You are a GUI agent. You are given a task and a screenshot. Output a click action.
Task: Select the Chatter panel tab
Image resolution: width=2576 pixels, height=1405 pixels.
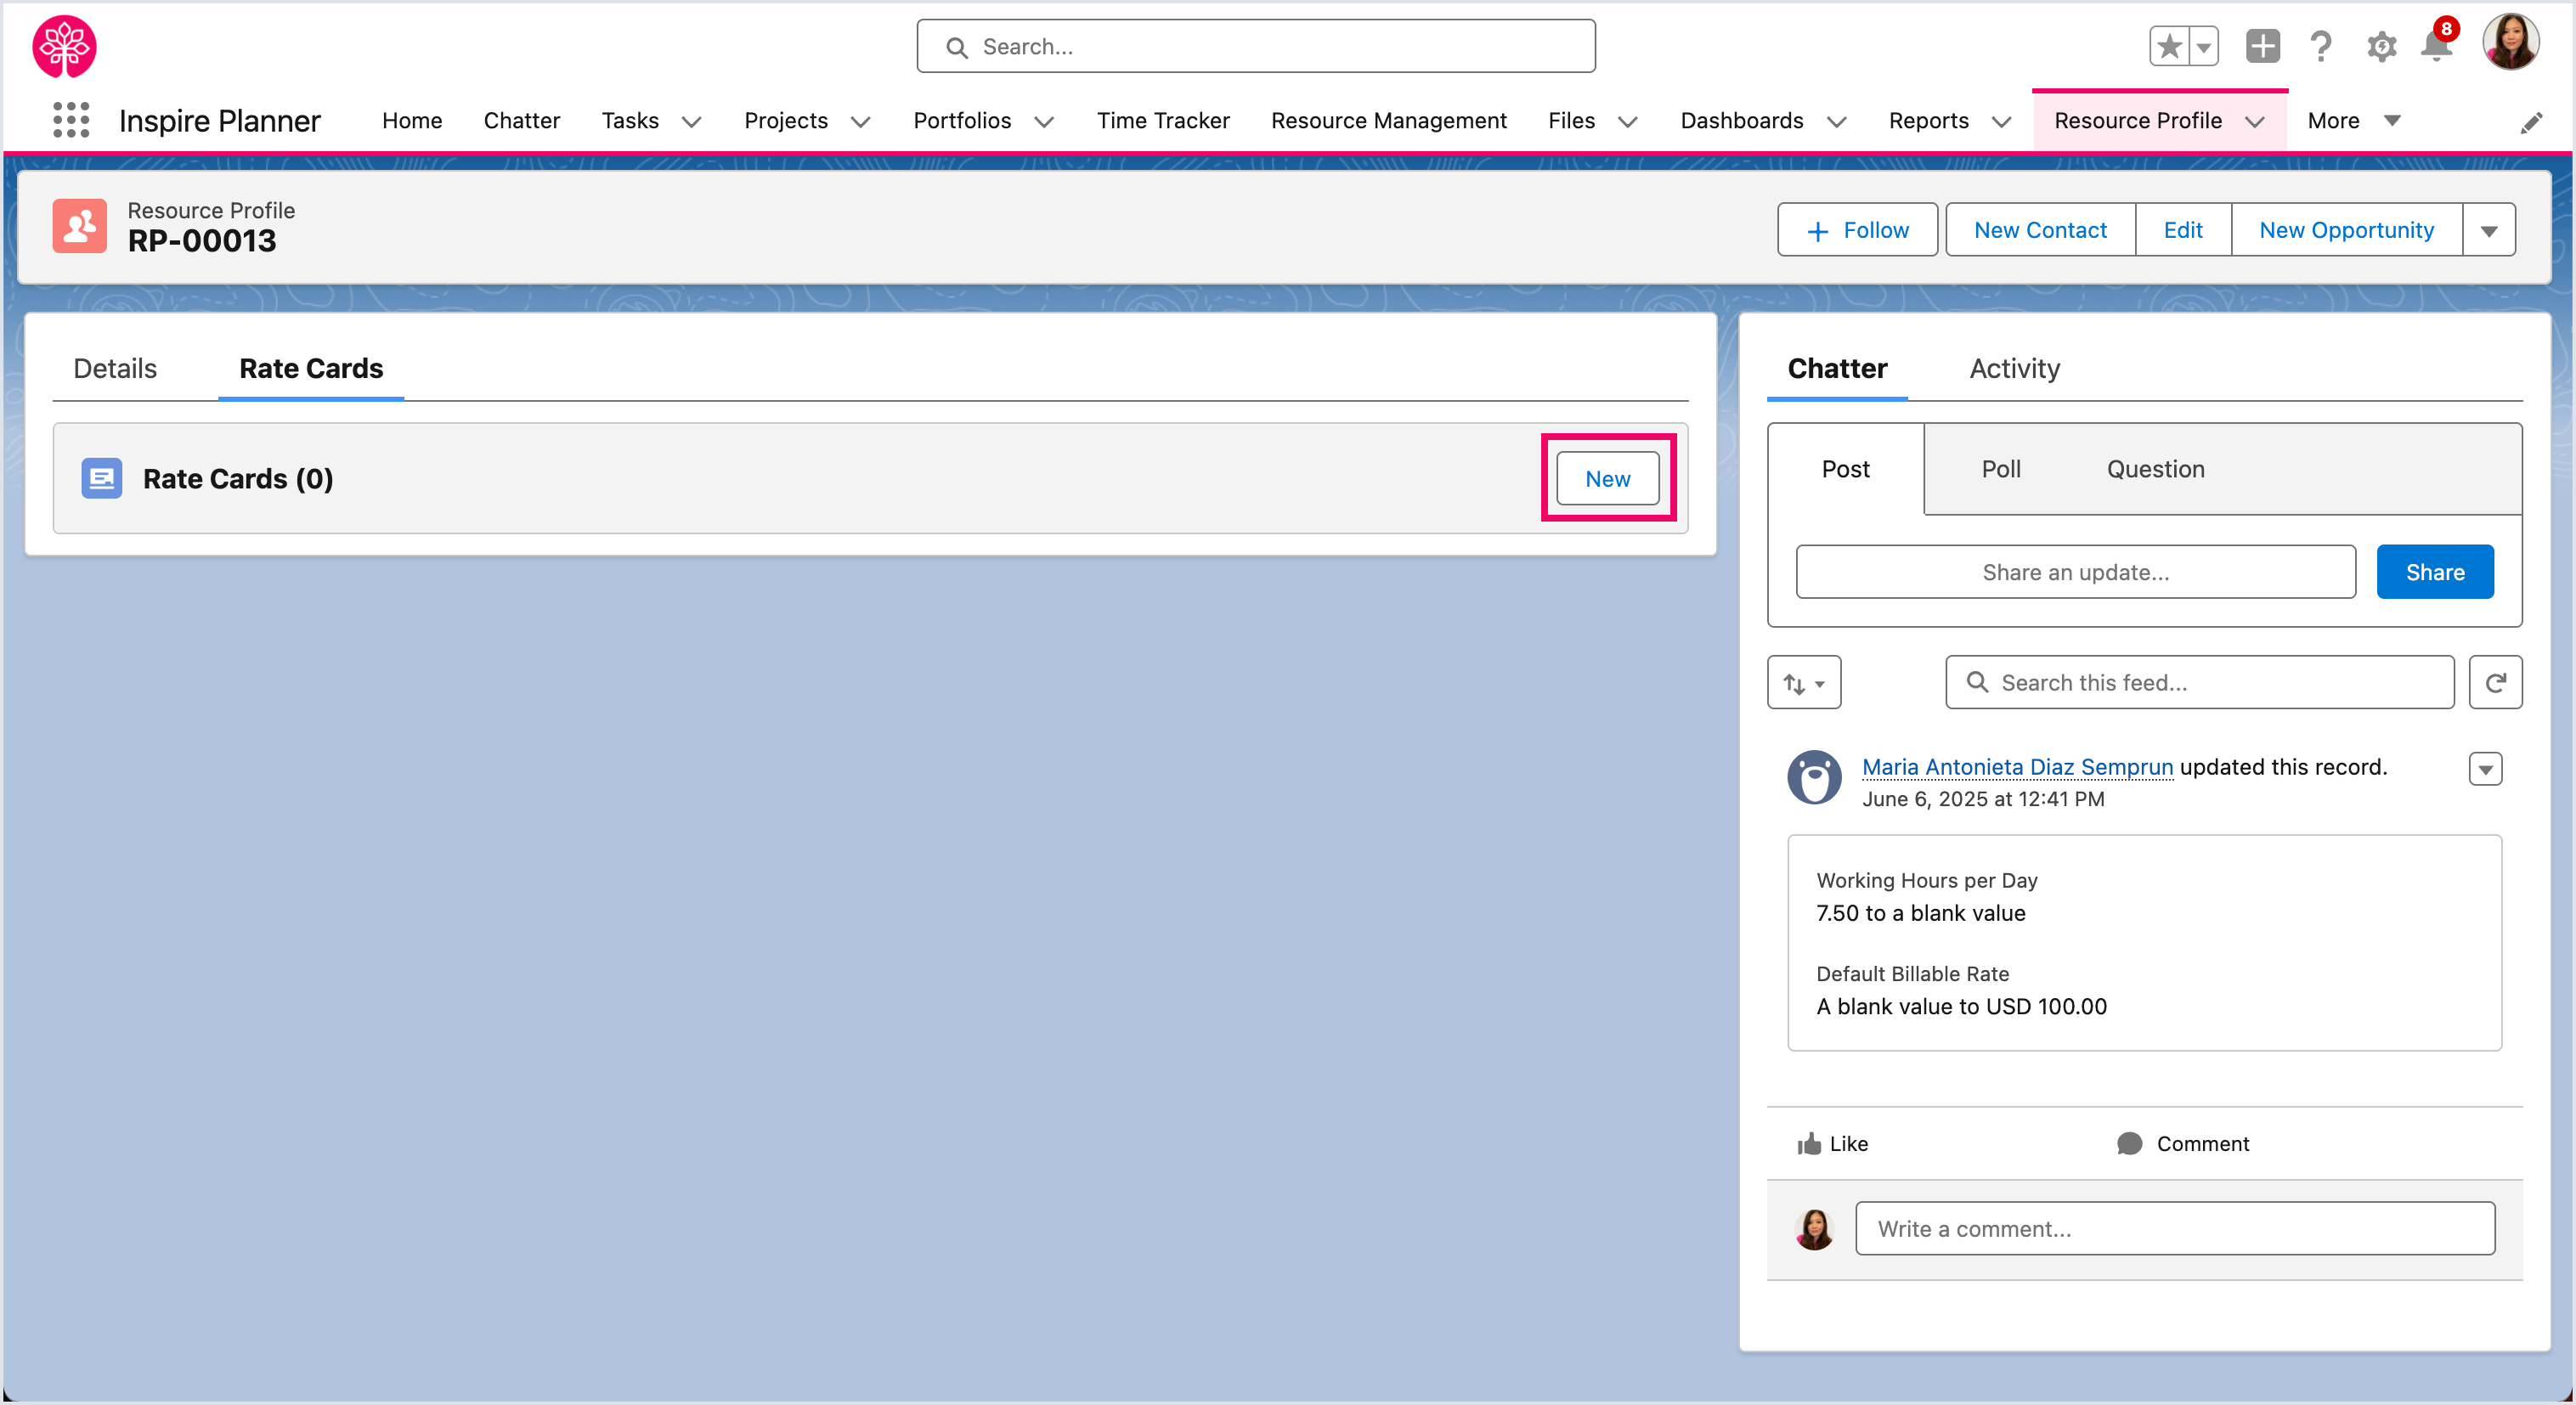(x=1837, y=368)
